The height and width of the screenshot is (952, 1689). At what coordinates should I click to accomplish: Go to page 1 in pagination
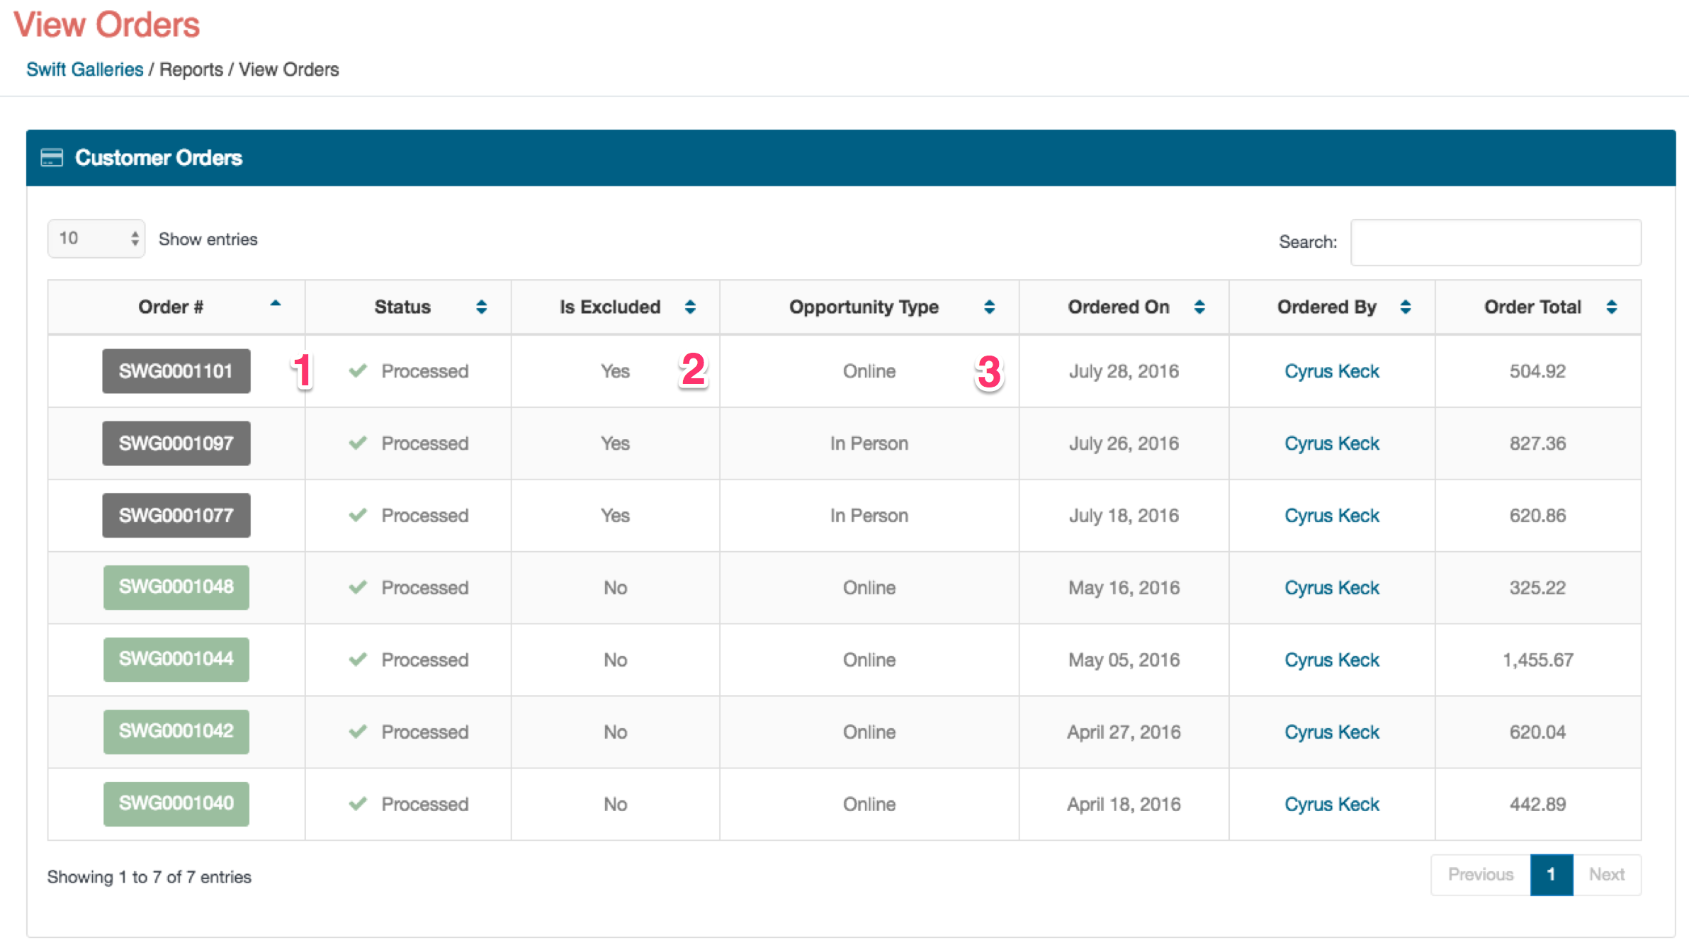point(1552,875)
